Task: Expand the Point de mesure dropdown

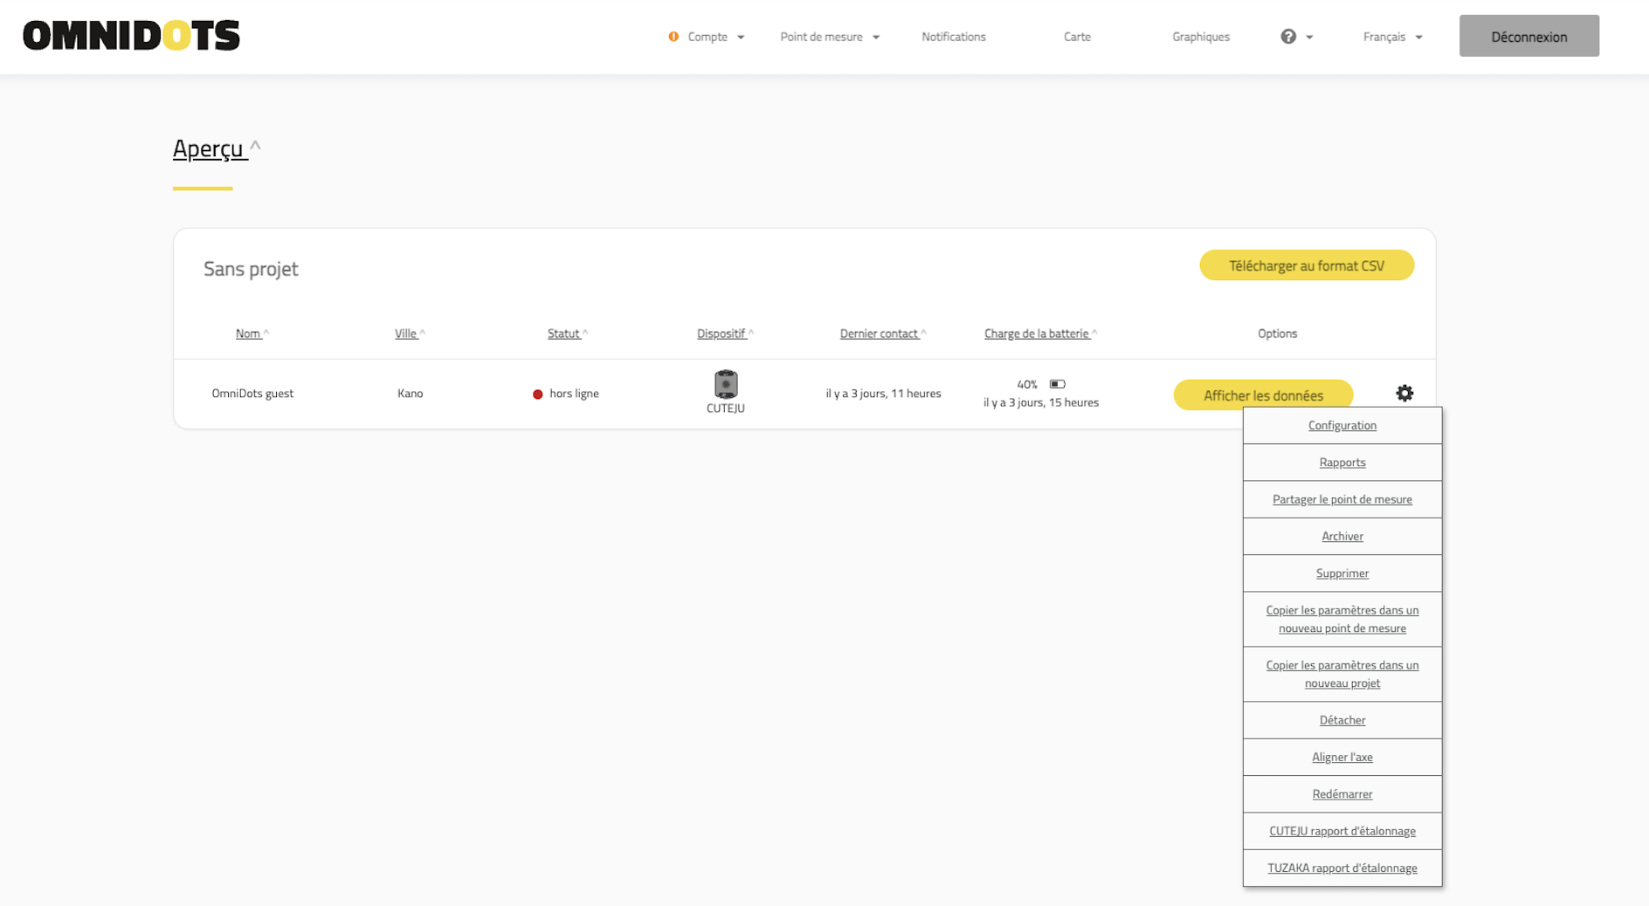Action: pos(829,37)
